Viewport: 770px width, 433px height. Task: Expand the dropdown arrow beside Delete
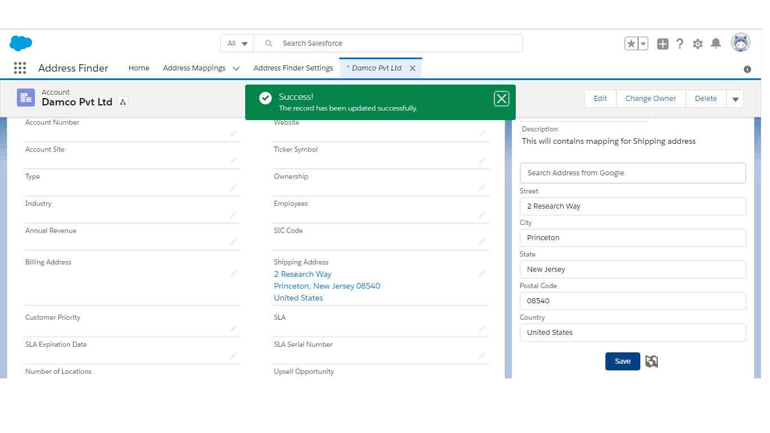click(735, 98)
